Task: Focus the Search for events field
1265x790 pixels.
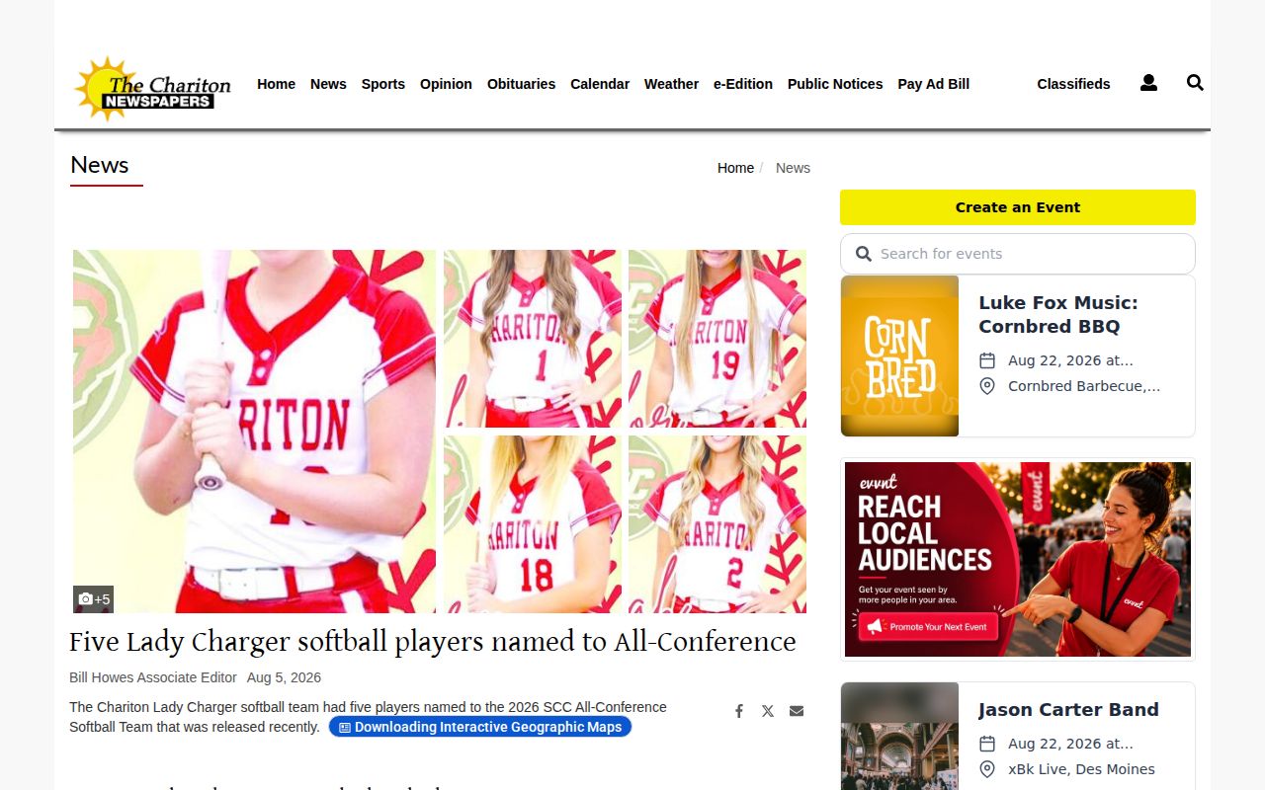Action: coord(1018,254)
